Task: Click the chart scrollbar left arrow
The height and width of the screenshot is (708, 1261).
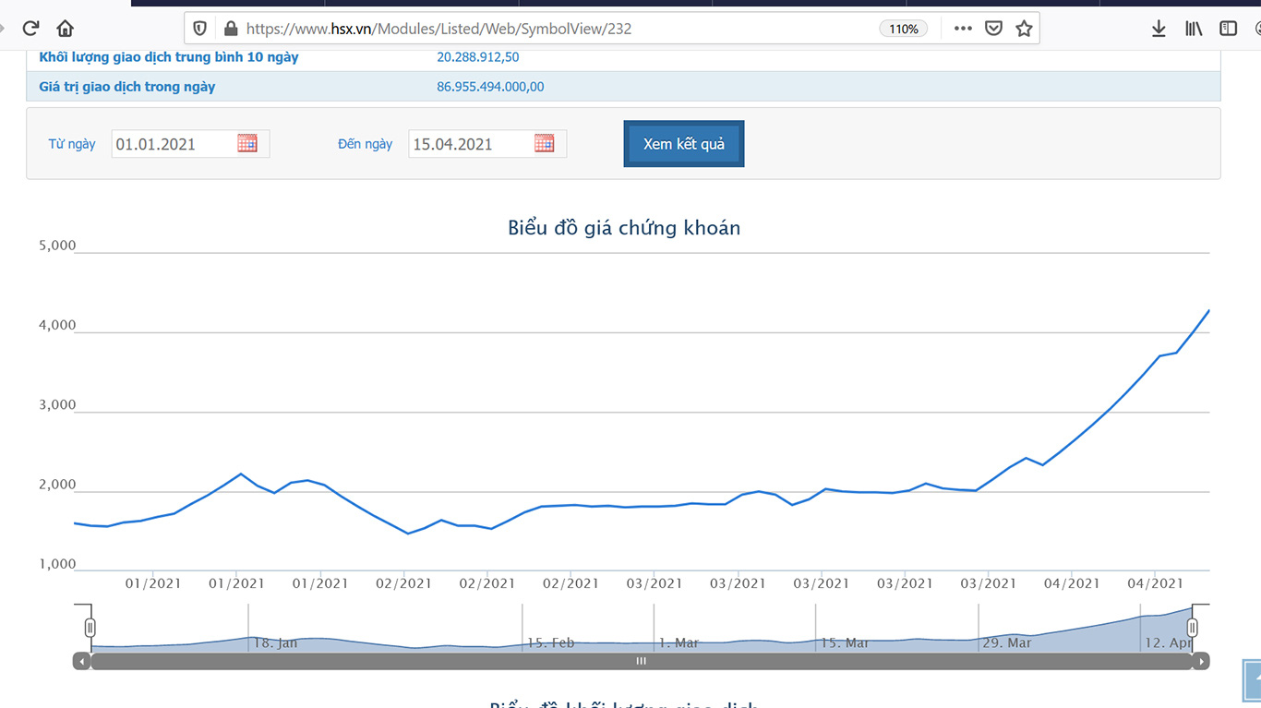Action: click(82, 661)
